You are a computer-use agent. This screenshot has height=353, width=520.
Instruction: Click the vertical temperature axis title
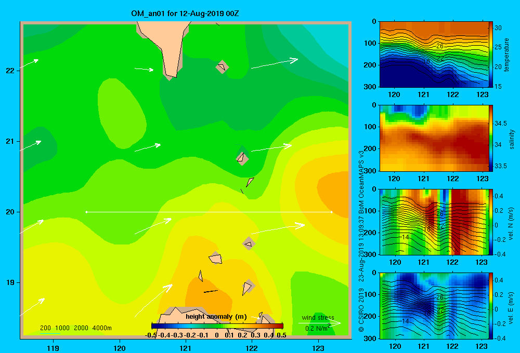(506, 55)
